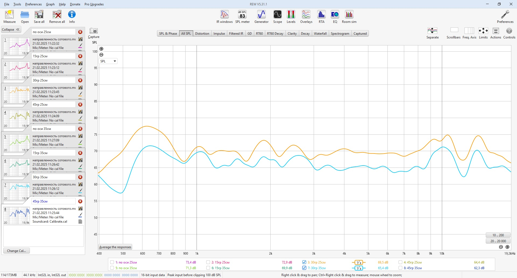Click the Capture camera icon

(x=94, y=31)
